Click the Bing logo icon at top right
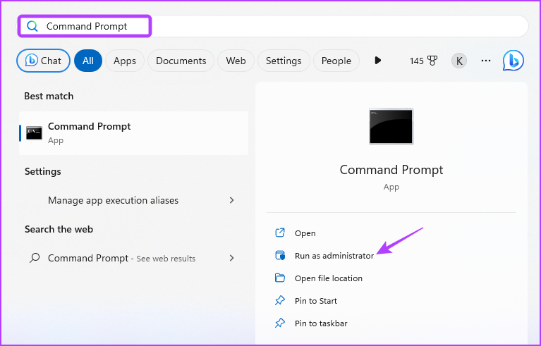 (513, 61)
